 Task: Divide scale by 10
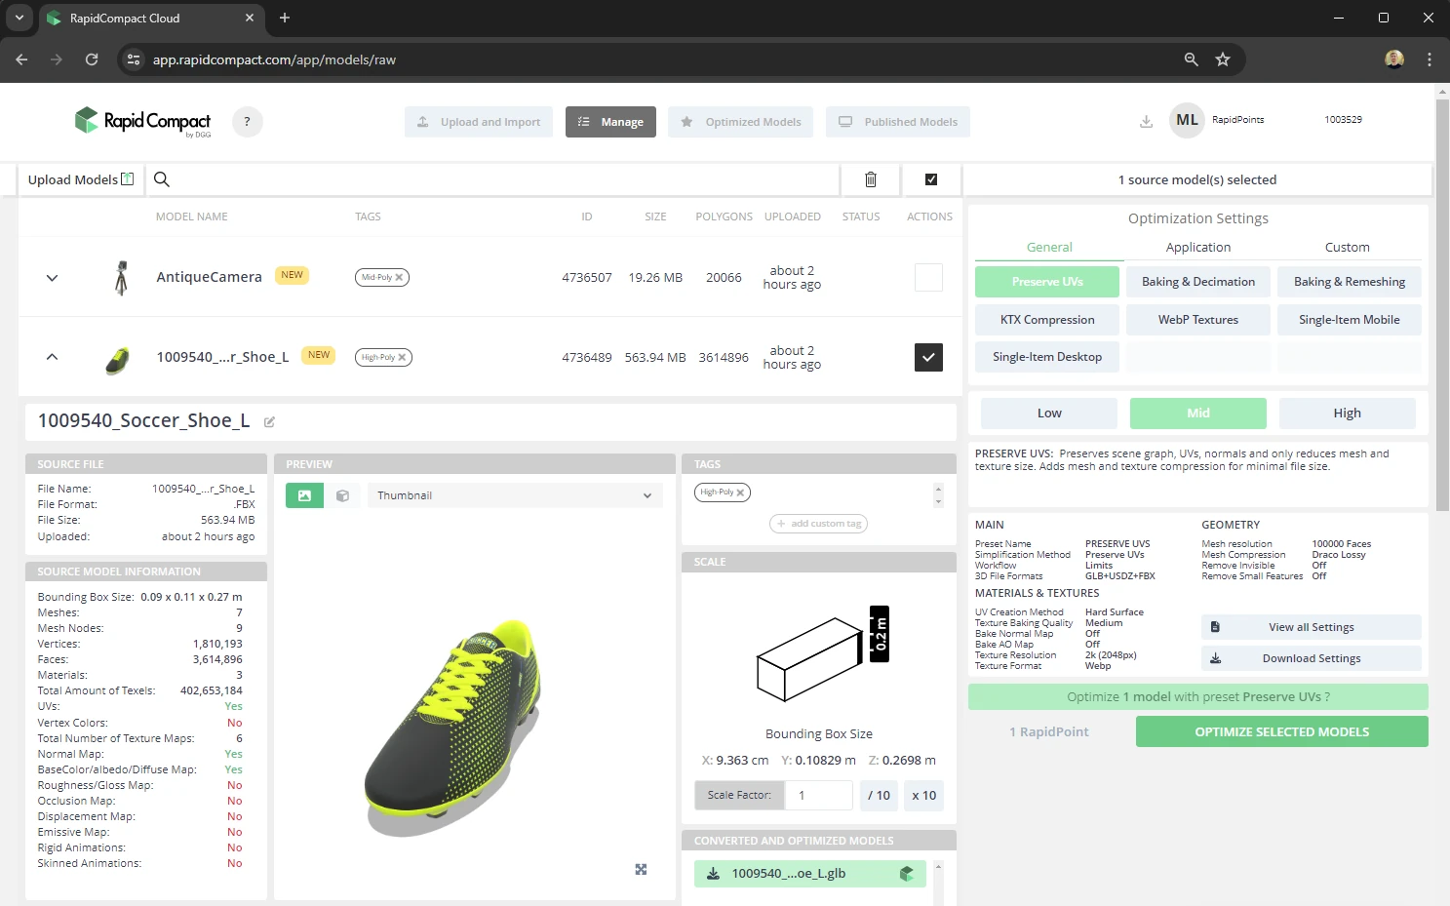879,795
